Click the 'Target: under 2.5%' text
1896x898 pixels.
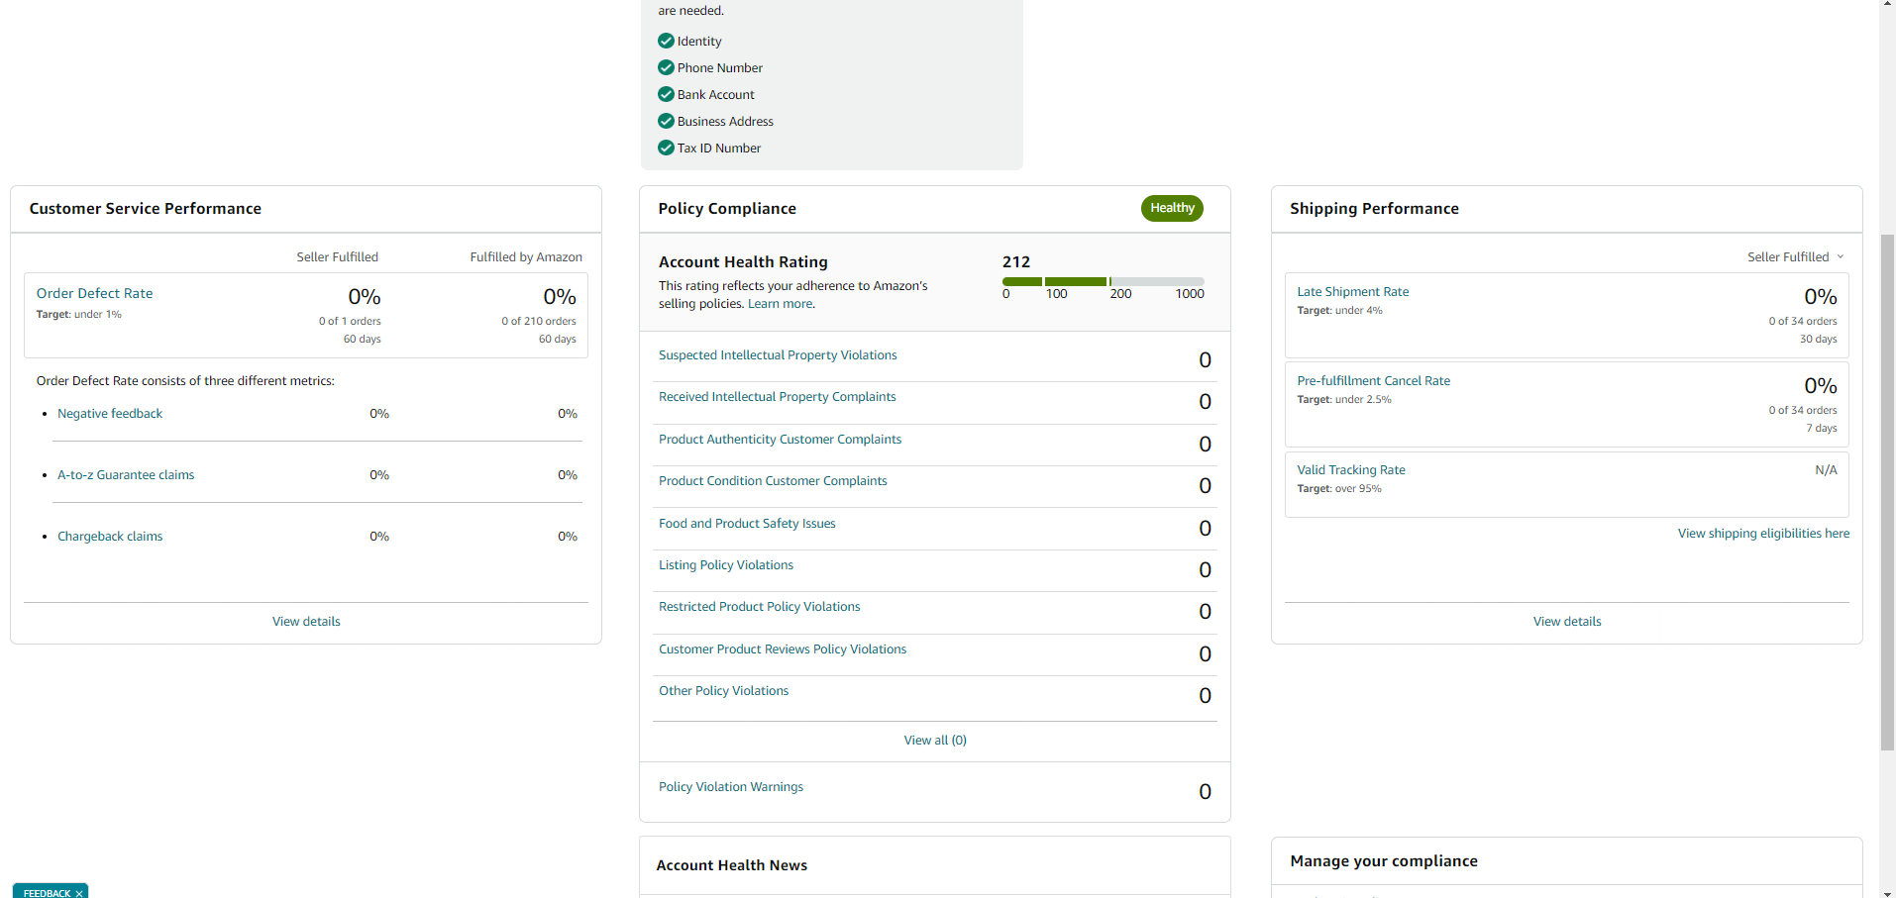pos(1344,399)
